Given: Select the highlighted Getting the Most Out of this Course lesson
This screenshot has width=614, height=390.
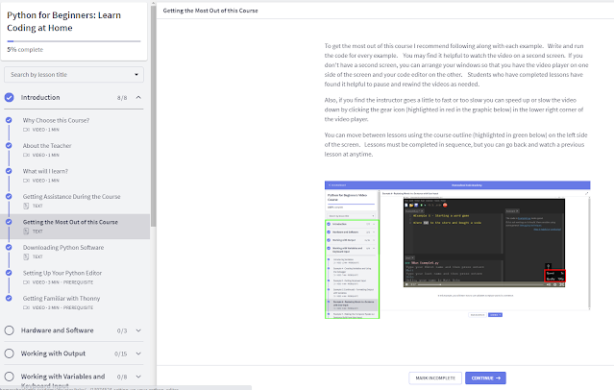Looking at the screenshot, I should [75, 227].
